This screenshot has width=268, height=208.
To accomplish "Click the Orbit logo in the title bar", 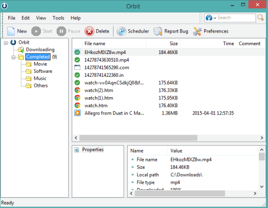I will point(4,6).
